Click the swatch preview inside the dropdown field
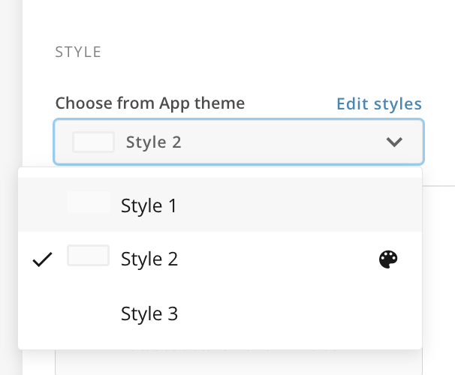 [93, 142]
